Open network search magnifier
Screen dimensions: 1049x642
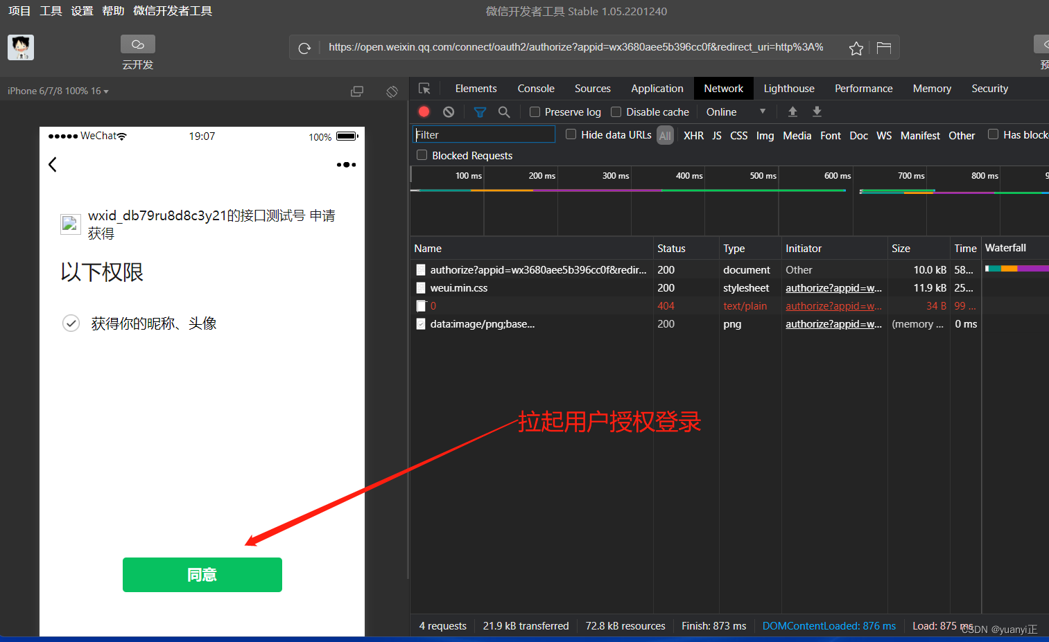(504, 112)
